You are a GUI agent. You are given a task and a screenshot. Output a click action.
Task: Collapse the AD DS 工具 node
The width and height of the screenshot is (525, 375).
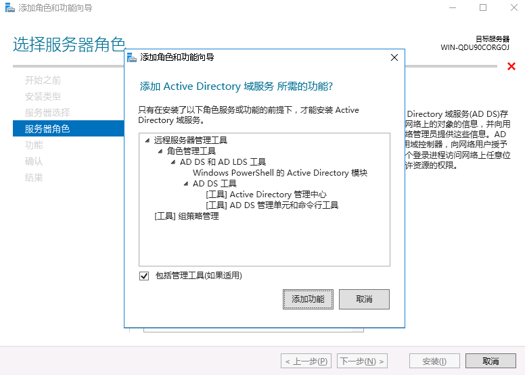(x=186, y=184)
